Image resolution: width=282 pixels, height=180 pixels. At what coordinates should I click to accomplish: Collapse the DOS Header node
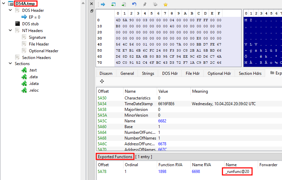point(10,10)
